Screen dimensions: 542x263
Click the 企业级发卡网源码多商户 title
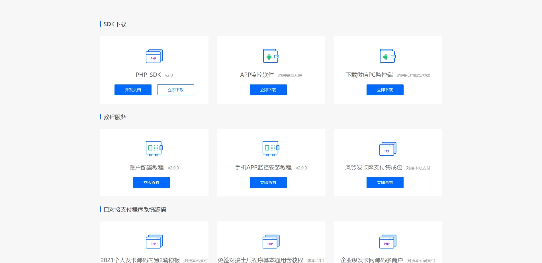coord(371,260)
